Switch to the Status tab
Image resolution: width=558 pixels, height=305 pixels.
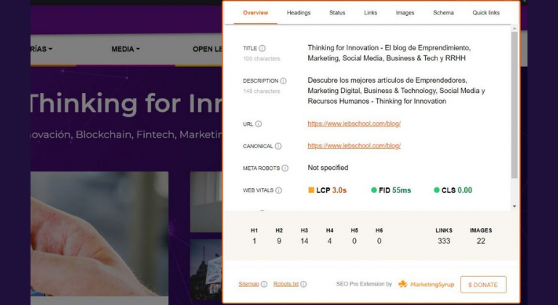[337, 13]
